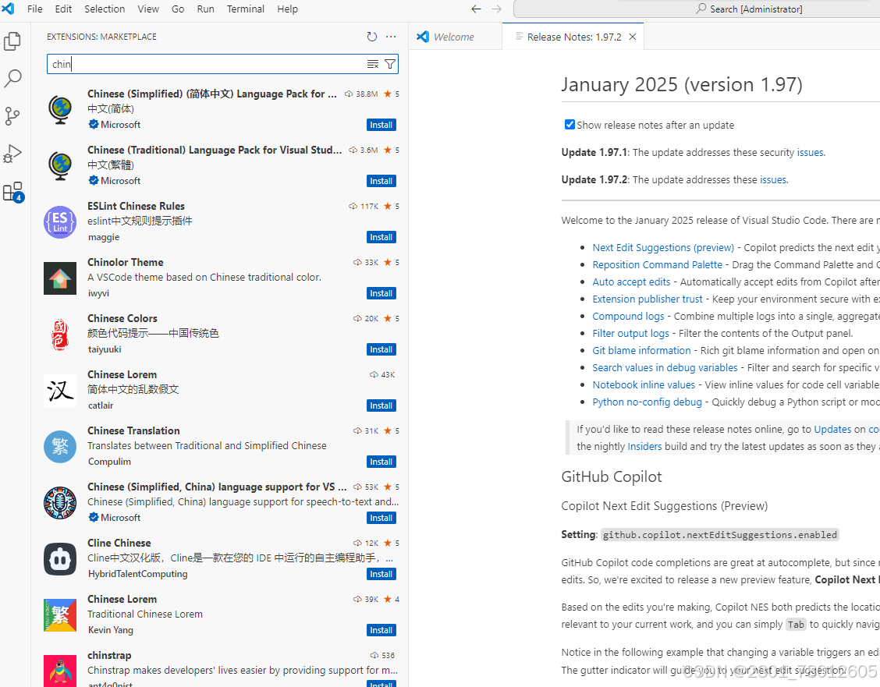Open the Source Control view
This screenshot has width=880, height=687.
pyautogui.click(x=12, y=116)
